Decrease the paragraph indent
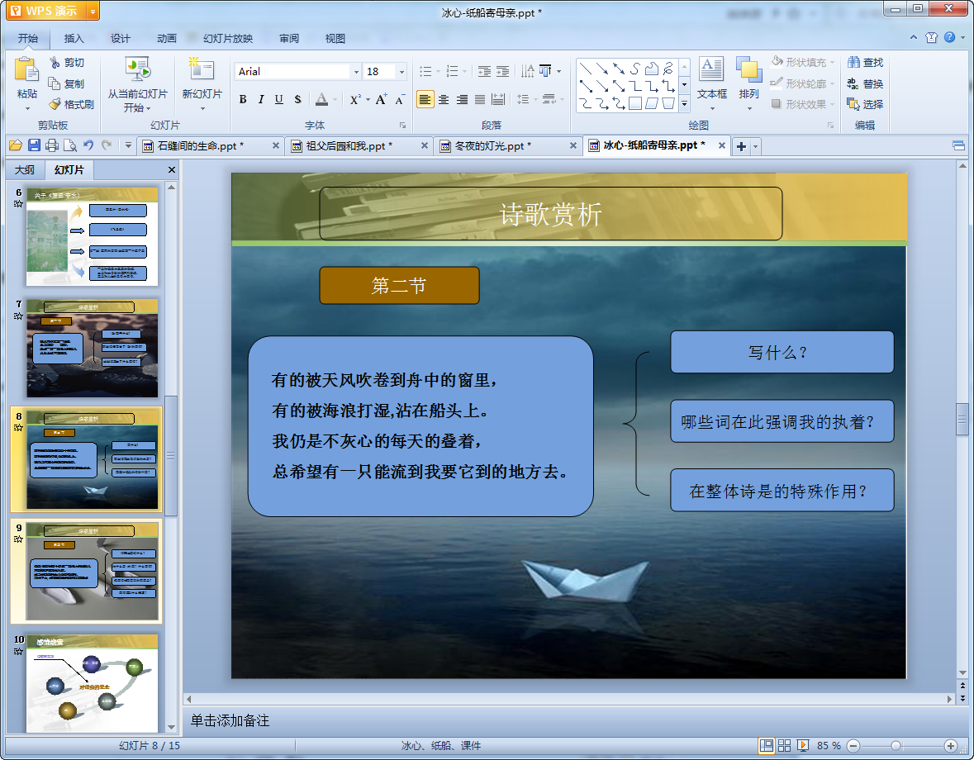The image size is (974, 760). click(484, 71)
